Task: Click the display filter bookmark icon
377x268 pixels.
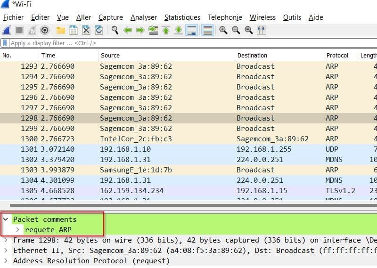Action: pos(5,43)
